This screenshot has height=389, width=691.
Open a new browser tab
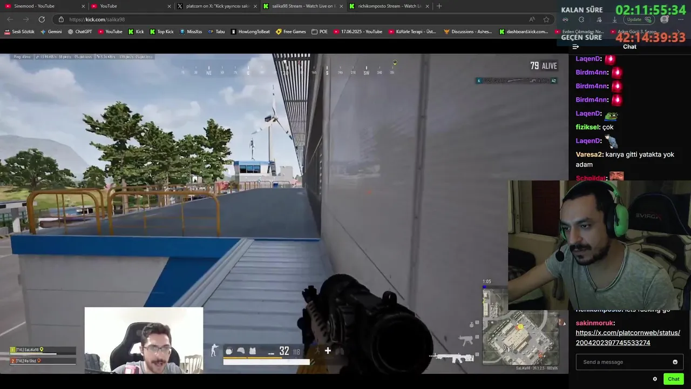439,6
